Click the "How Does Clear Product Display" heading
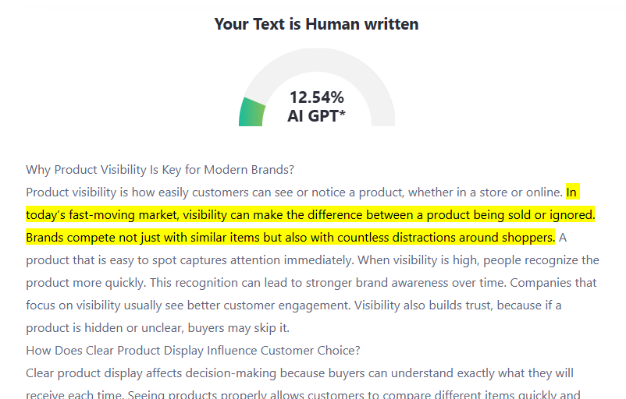 tap(193, 351)
